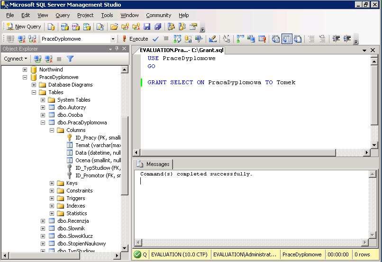Toggle auto-hide pin of Object Explorer
The image size is (382, 262).
click(117, 49)
